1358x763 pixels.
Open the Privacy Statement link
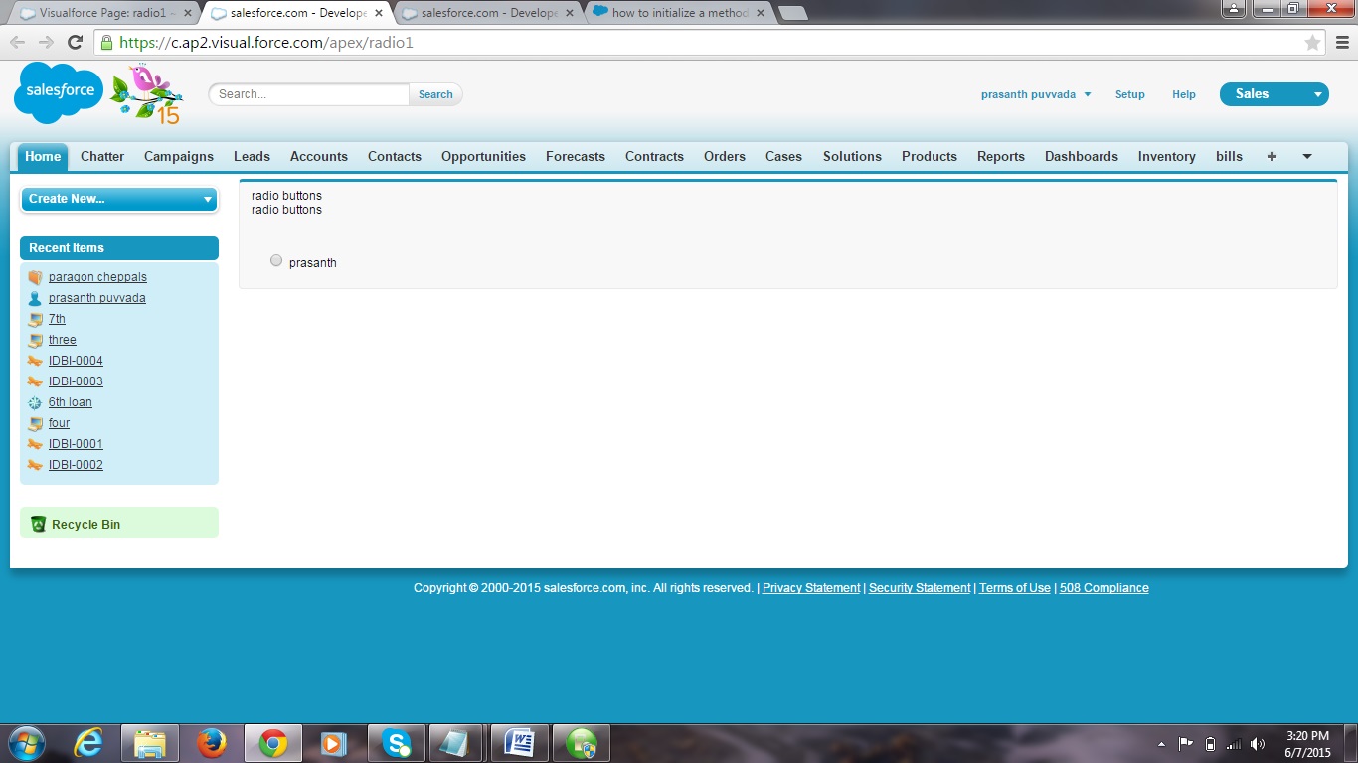point(811,588)
